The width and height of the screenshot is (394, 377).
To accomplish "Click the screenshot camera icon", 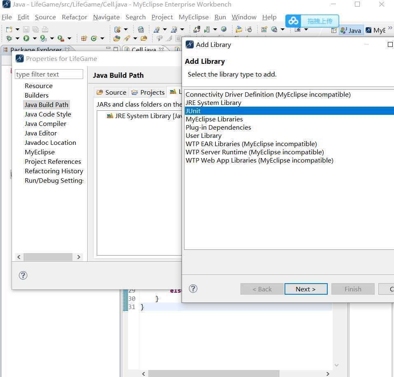I will [x=298, y=29].
